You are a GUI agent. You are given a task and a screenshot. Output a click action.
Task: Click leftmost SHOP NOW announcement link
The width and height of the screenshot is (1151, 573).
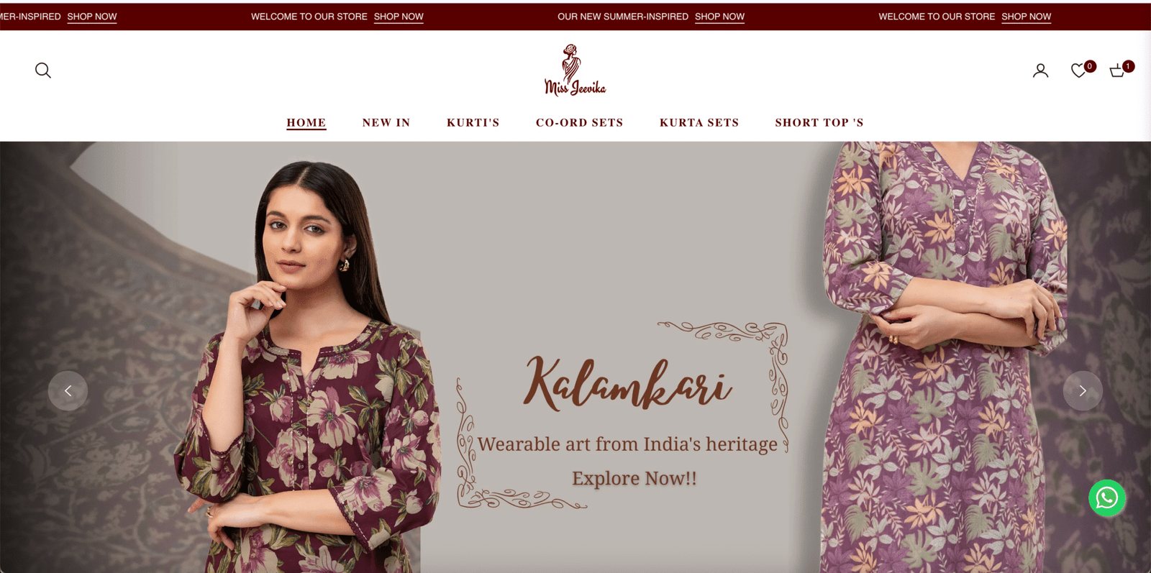click(x=92, y=17)
